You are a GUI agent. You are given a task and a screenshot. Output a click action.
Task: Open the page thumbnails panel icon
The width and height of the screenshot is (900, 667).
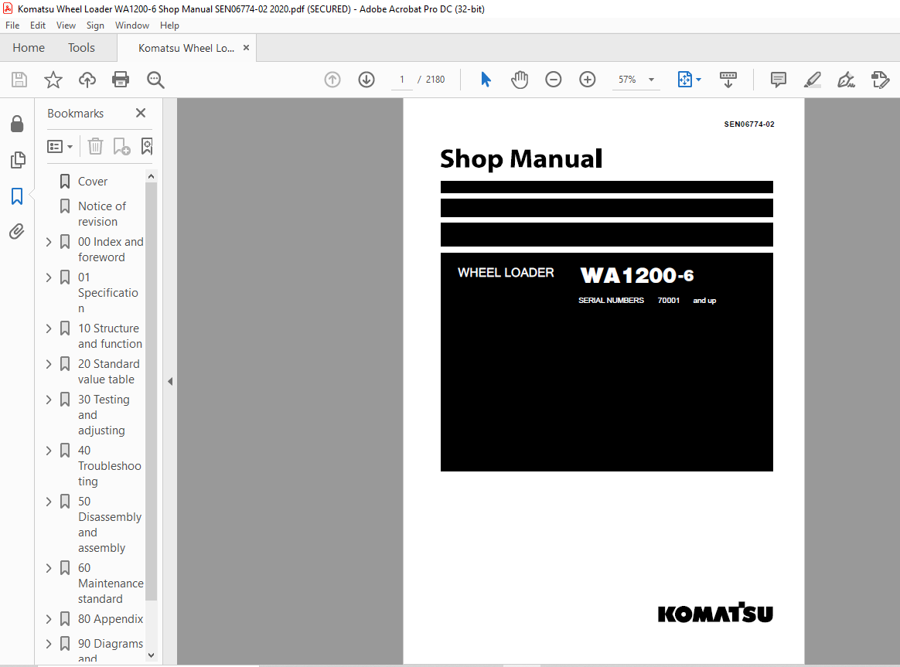(x=18, y=160)
